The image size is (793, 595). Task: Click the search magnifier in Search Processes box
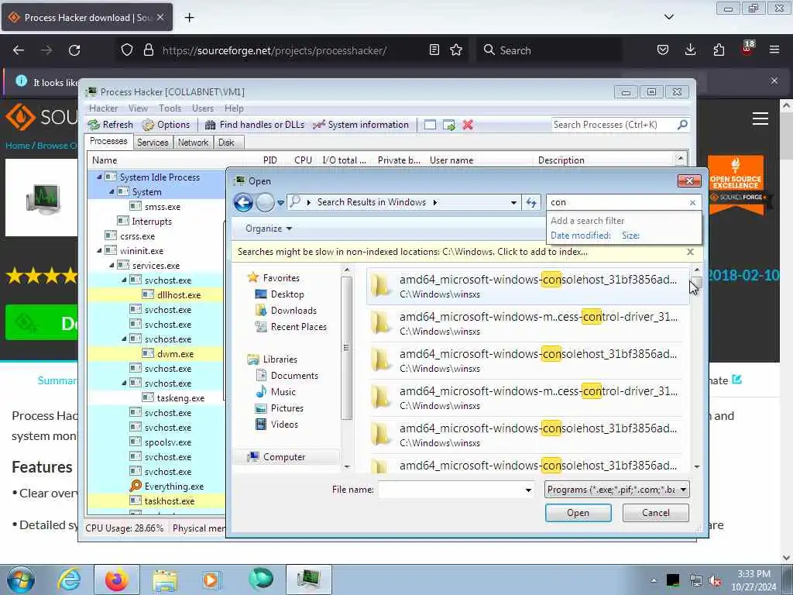(x=682, y=125)
